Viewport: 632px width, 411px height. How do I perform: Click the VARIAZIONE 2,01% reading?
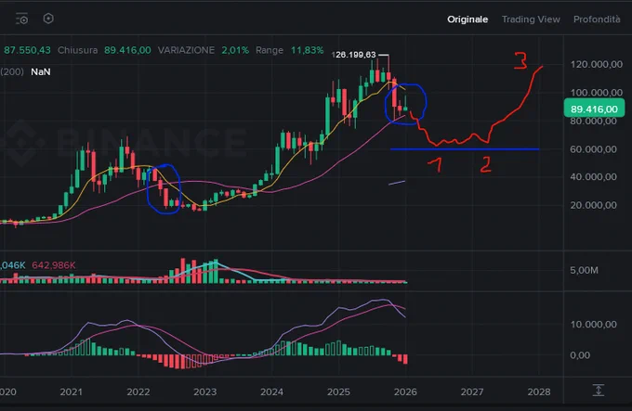pyautogui.click(x=235, y=50)
